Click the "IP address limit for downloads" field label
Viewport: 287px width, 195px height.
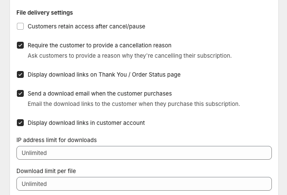[57, 140]
